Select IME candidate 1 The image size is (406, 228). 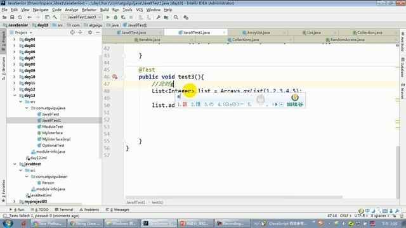click(x=182, y=104)
